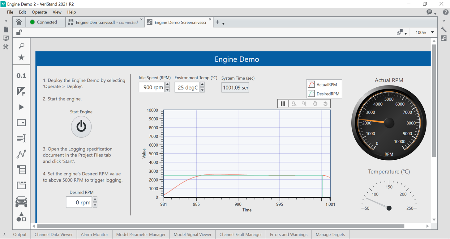The height and width of the screenshot is (239, 450).
Task: Decrement the Desired RPM value
Action: (95, 205)
